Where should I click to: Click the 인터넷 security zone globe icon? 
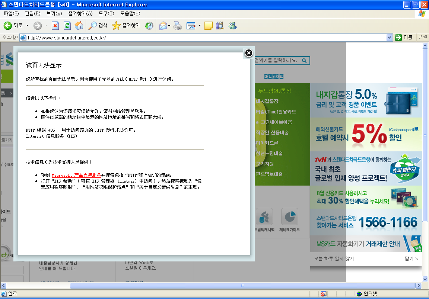[x=359, y=294]
